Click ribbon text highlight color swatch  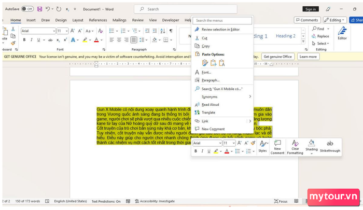85,40
